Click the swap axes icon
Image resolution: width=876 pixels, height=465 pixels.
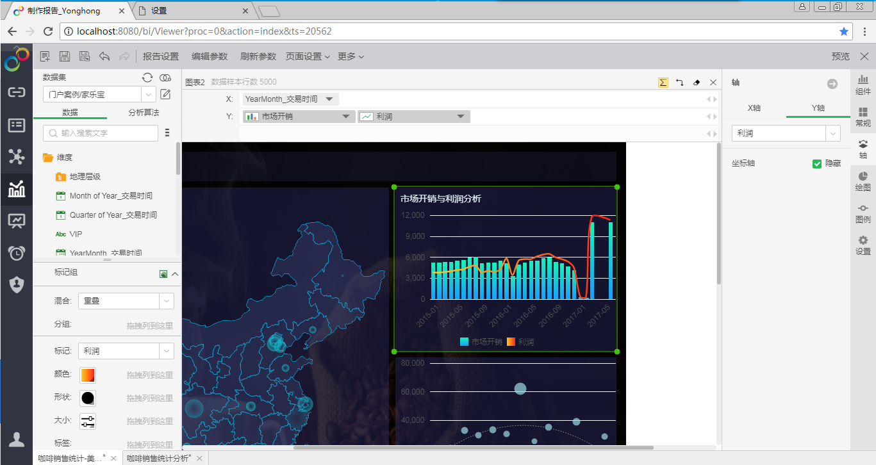point(680,83)
